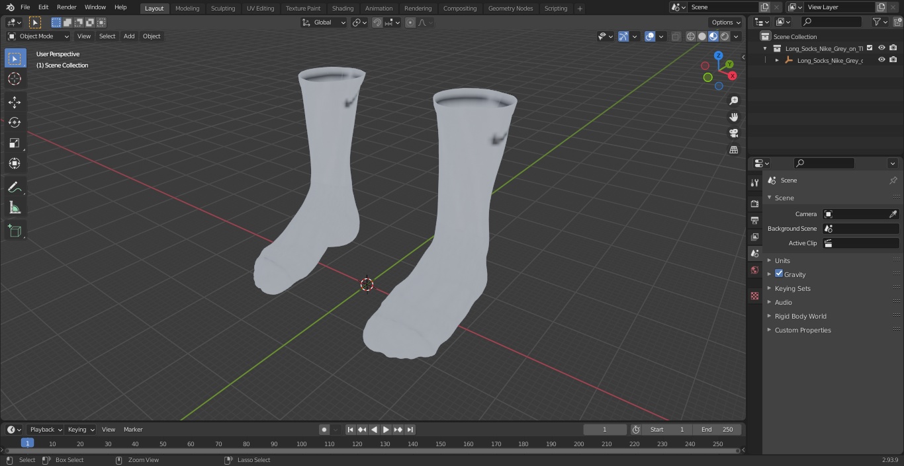Screen dimensions: 904x466
Task: Switch orthographic/perspective grid icon
Action: [x=734, y=150]
